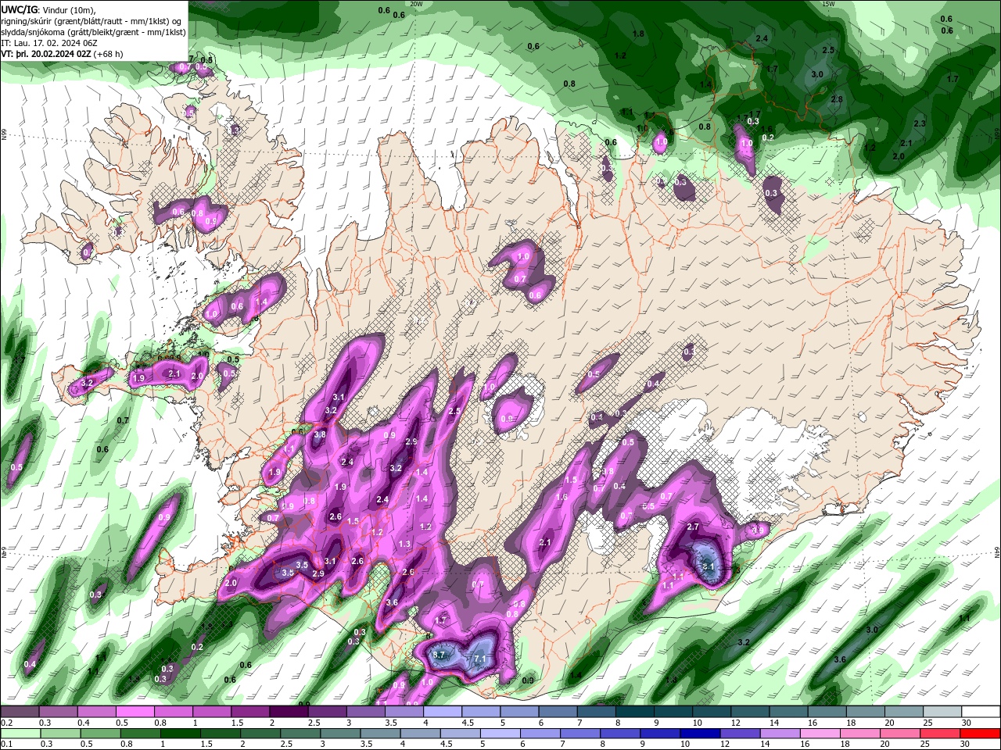The width and height of the screenshot is (1001, 750).
Task: Pick the dull mauve 0.2 swatch in the snow legend
Action: (20, 712)
